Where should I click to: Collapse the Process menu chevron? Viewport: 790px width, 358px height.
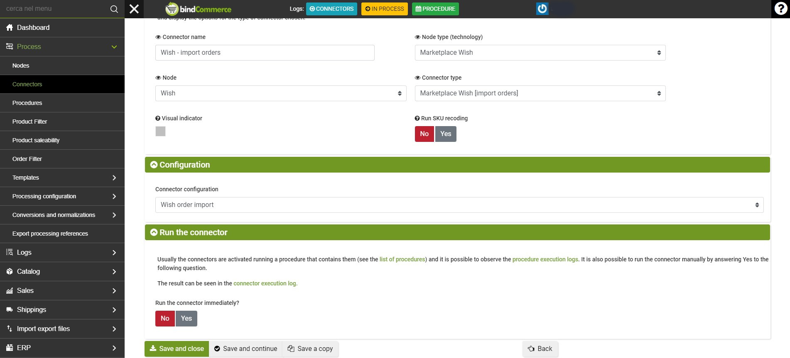[114, 47]
